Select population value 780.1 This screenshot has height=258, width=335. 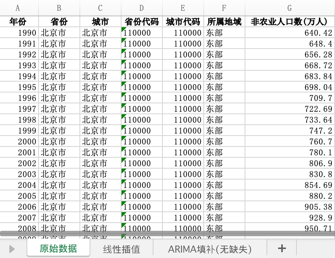(290, 152)
